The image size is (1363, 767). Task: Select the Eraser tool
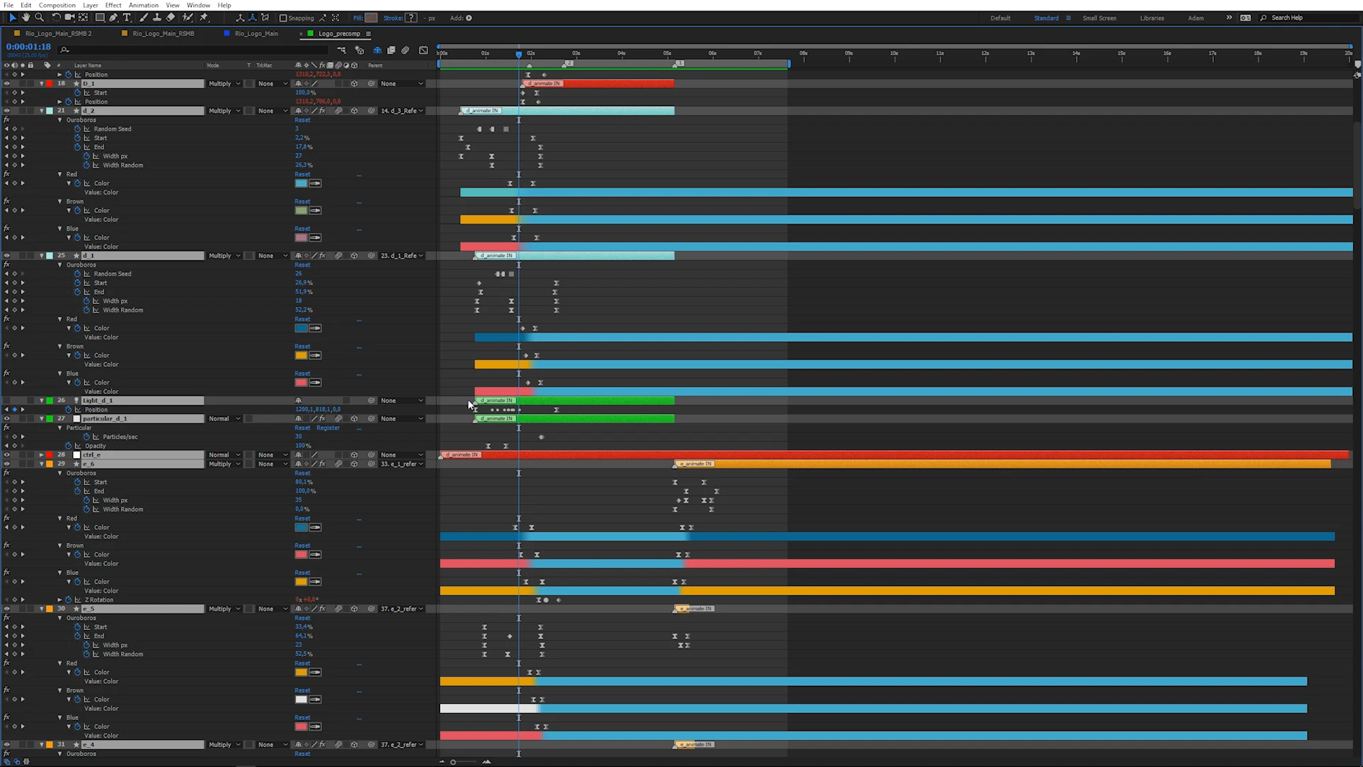tap(171, 18)
